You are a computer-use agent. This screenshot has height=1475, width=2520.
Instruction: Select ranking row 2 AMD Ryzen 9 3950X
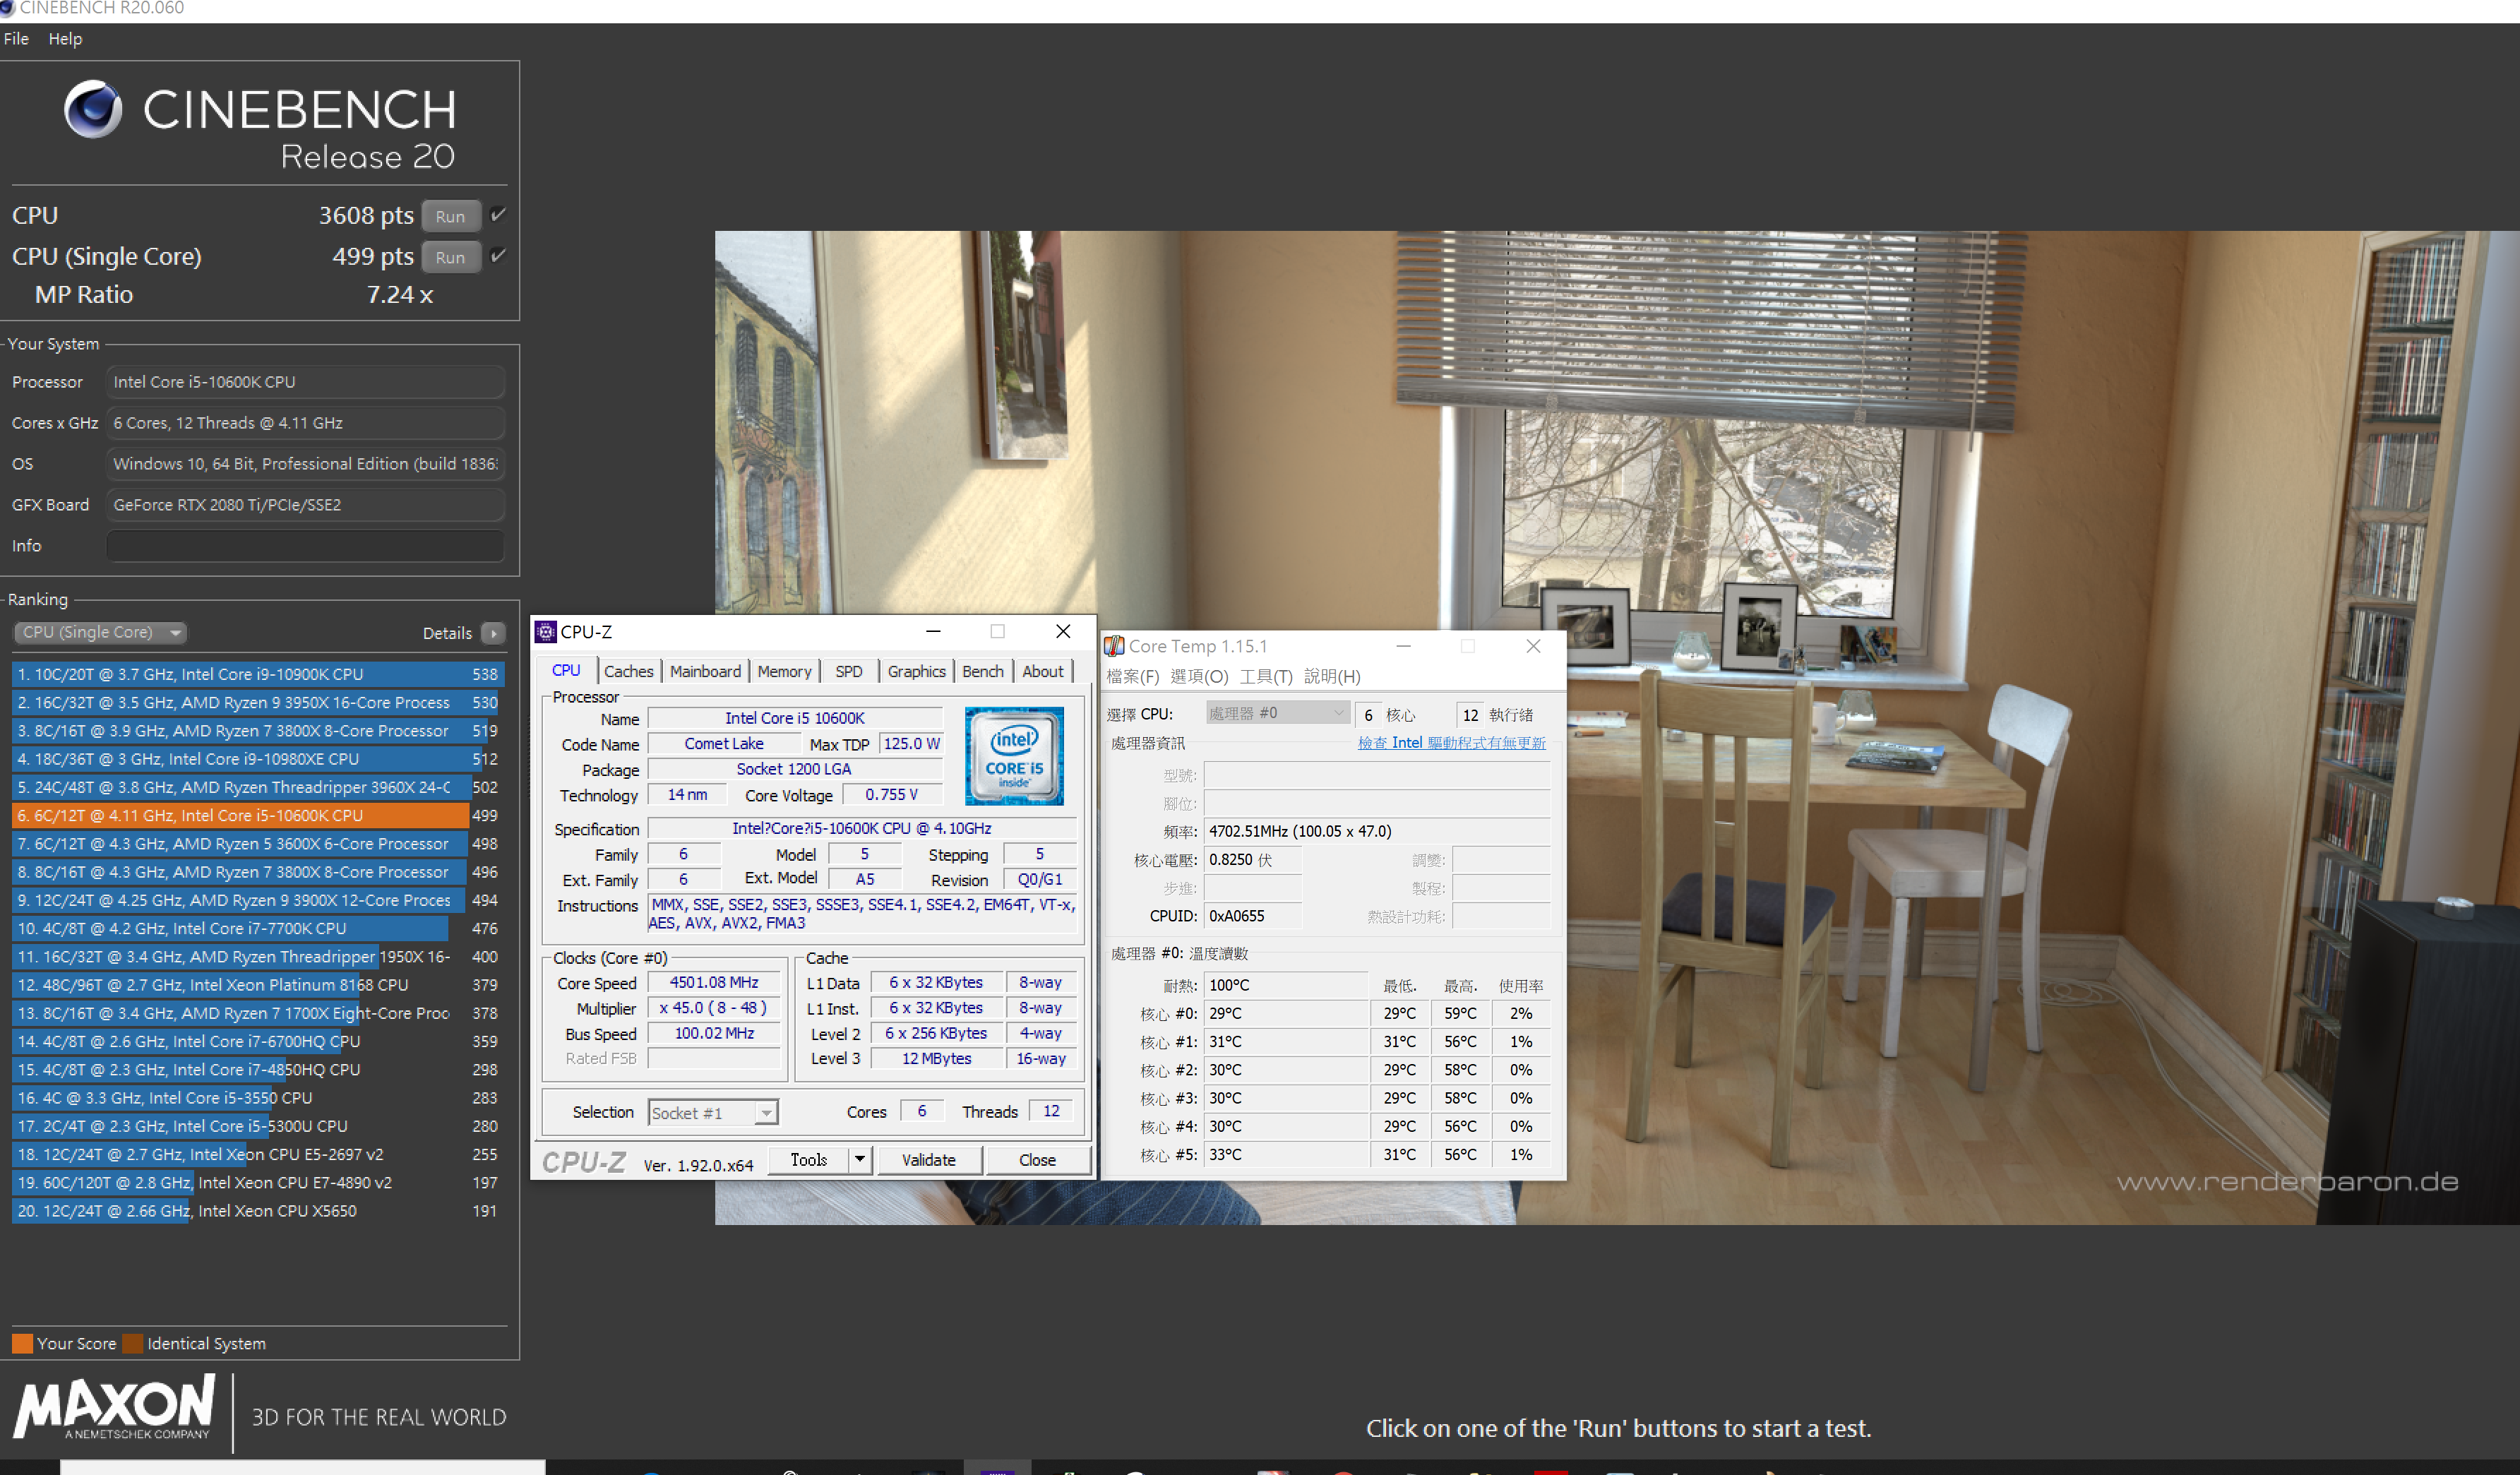click(257, 702)
